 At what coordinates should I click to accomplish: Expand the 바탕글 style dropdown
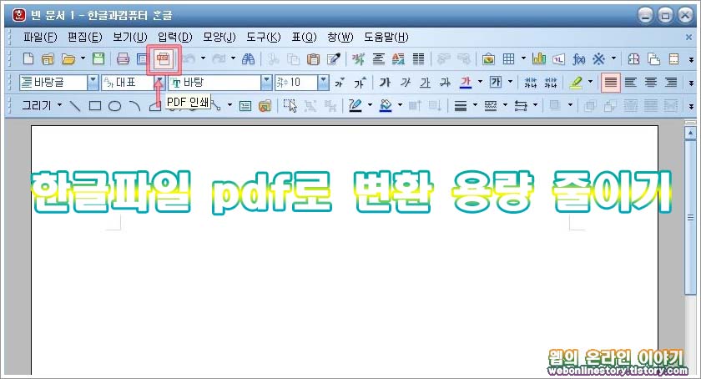93,83
